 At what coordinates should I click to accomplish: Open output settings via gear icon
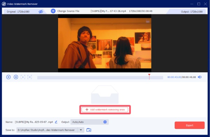click(105, 122)
